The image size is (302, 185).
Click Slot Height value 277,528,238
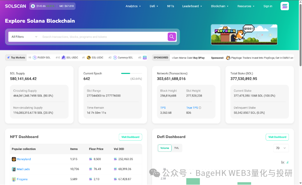pos(194,96)
